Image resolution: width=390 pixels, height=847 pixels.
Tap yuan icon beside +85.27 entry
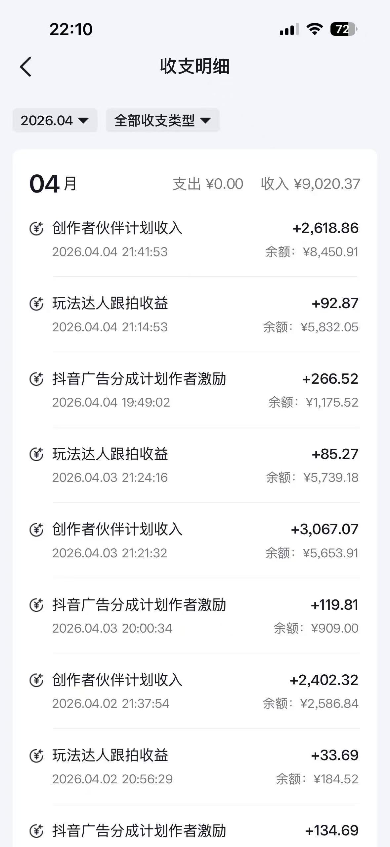36,454
